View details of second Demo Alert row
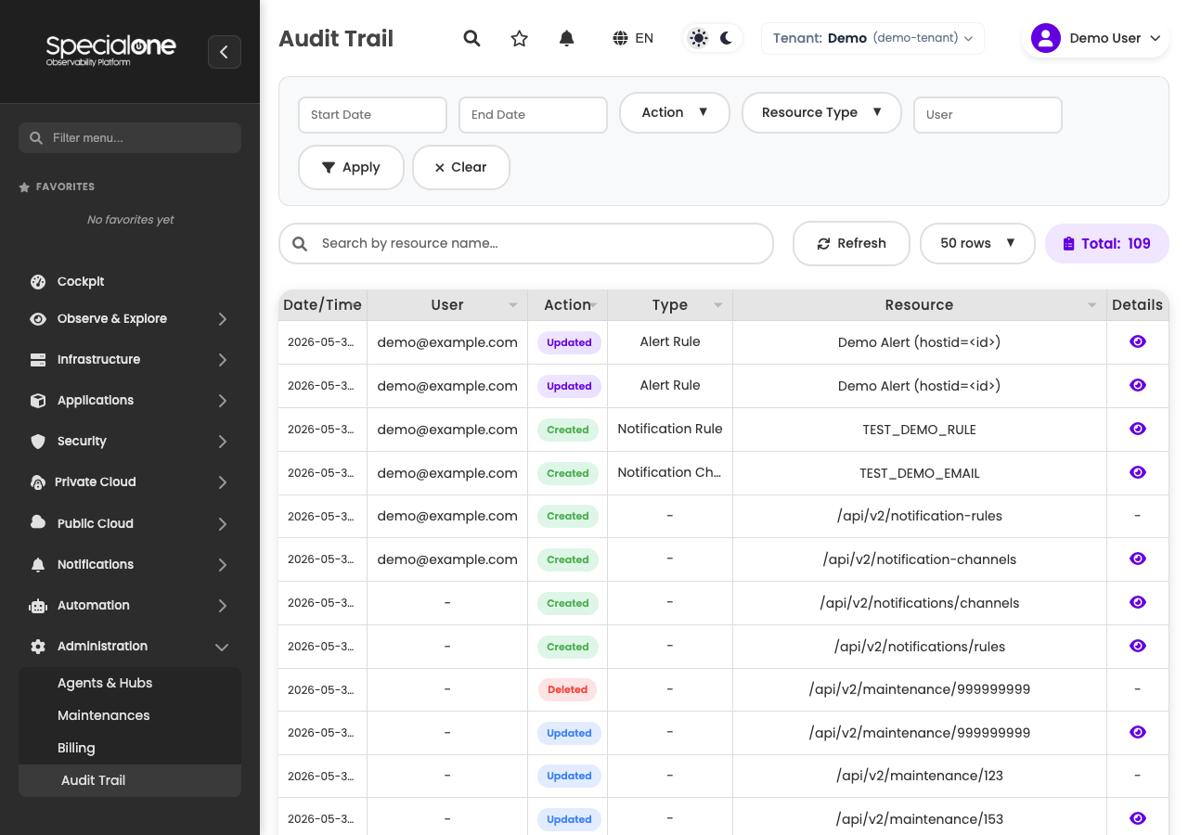Viewport: 1188px width, 835px height. point(1138,385)
